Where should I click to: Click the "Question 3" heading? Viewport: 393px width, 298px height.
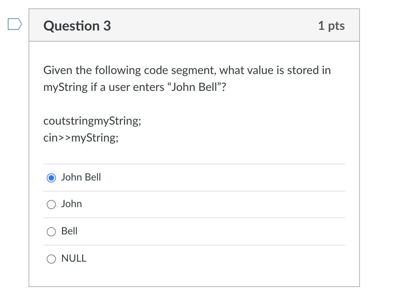tap(77, 26)
